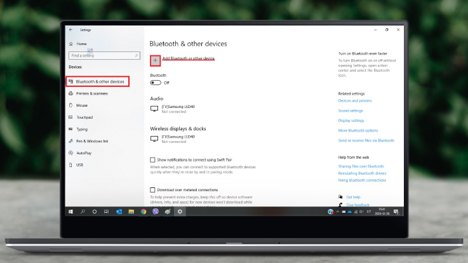Click the More Bluetooth options link
This screenshot has width=468, height=263.
[358, 130]
